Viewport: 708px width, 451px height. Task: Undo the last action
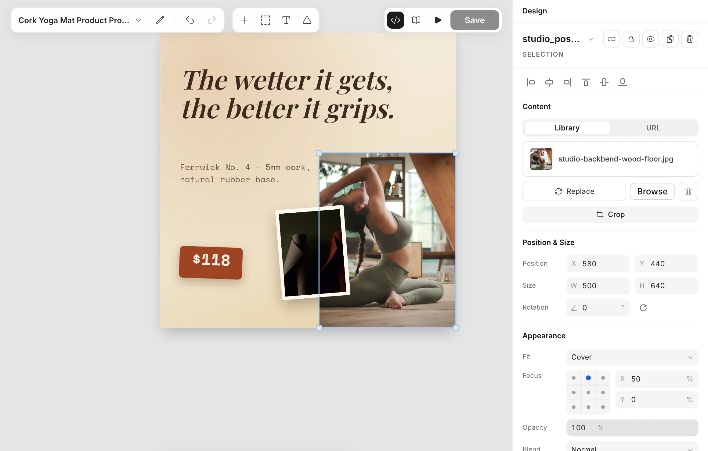190,20
